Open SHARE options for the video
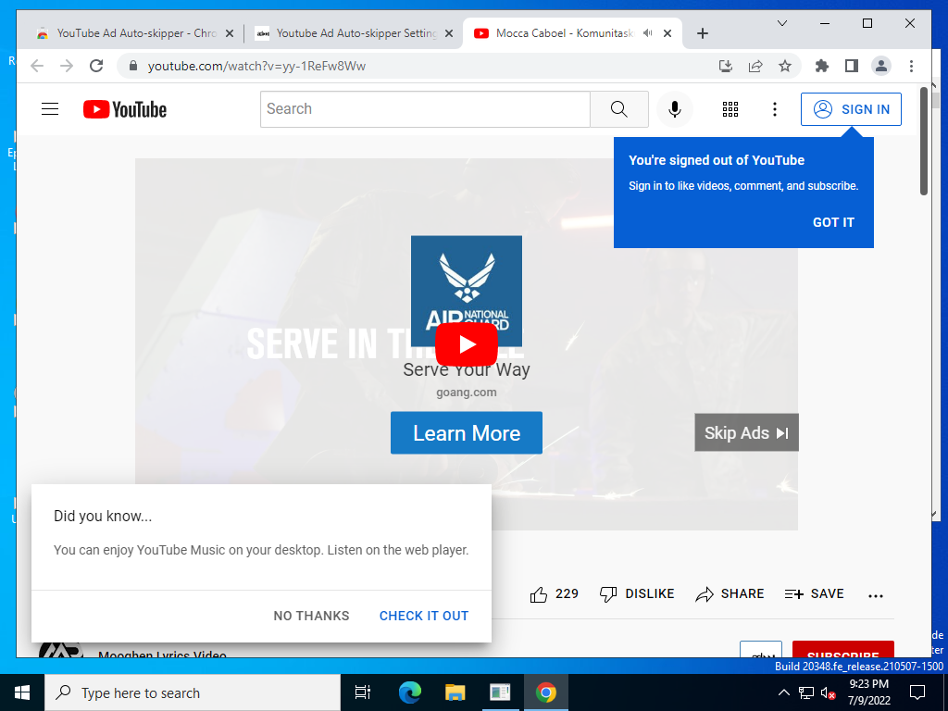Screen dimensions: 948x711 730,594
